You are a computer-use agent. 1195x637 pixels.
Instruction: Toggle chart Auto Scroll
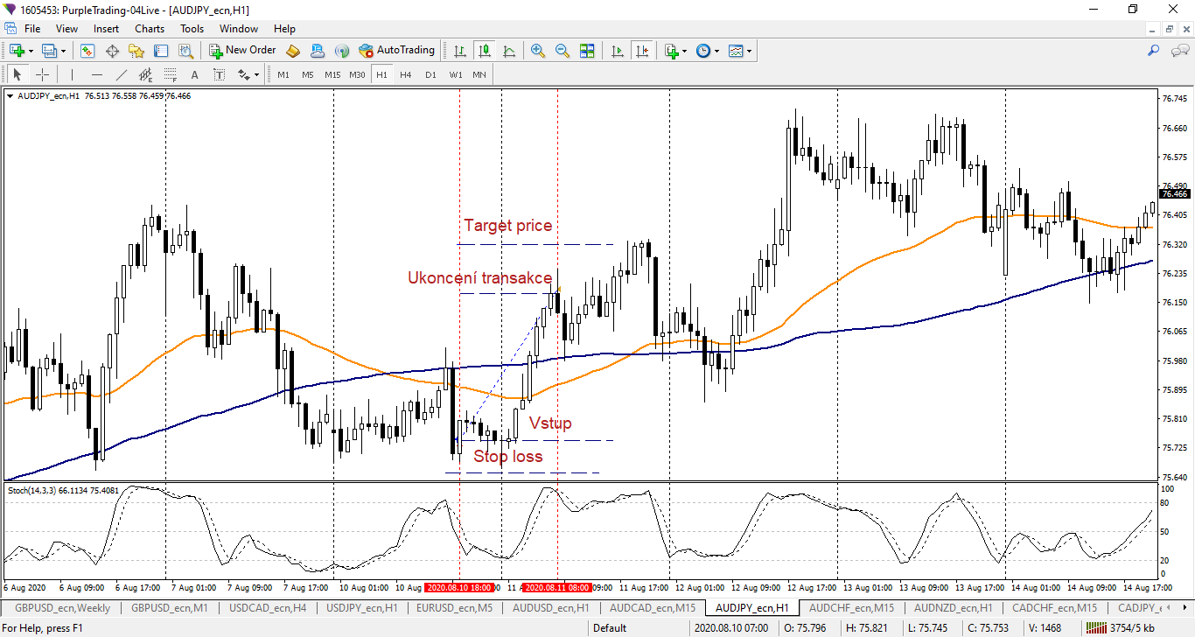[618, 51]
